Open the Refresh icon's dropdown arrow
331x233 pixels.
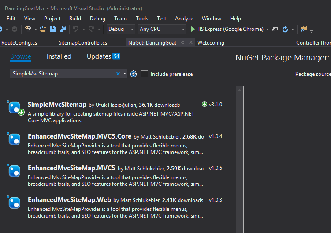pos(293,29)
